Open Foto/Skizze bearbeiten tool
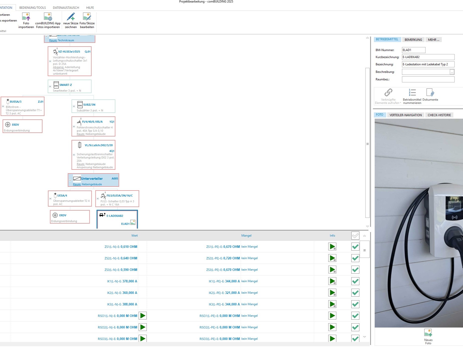The image size is (463, 347). tap(87, 17)
